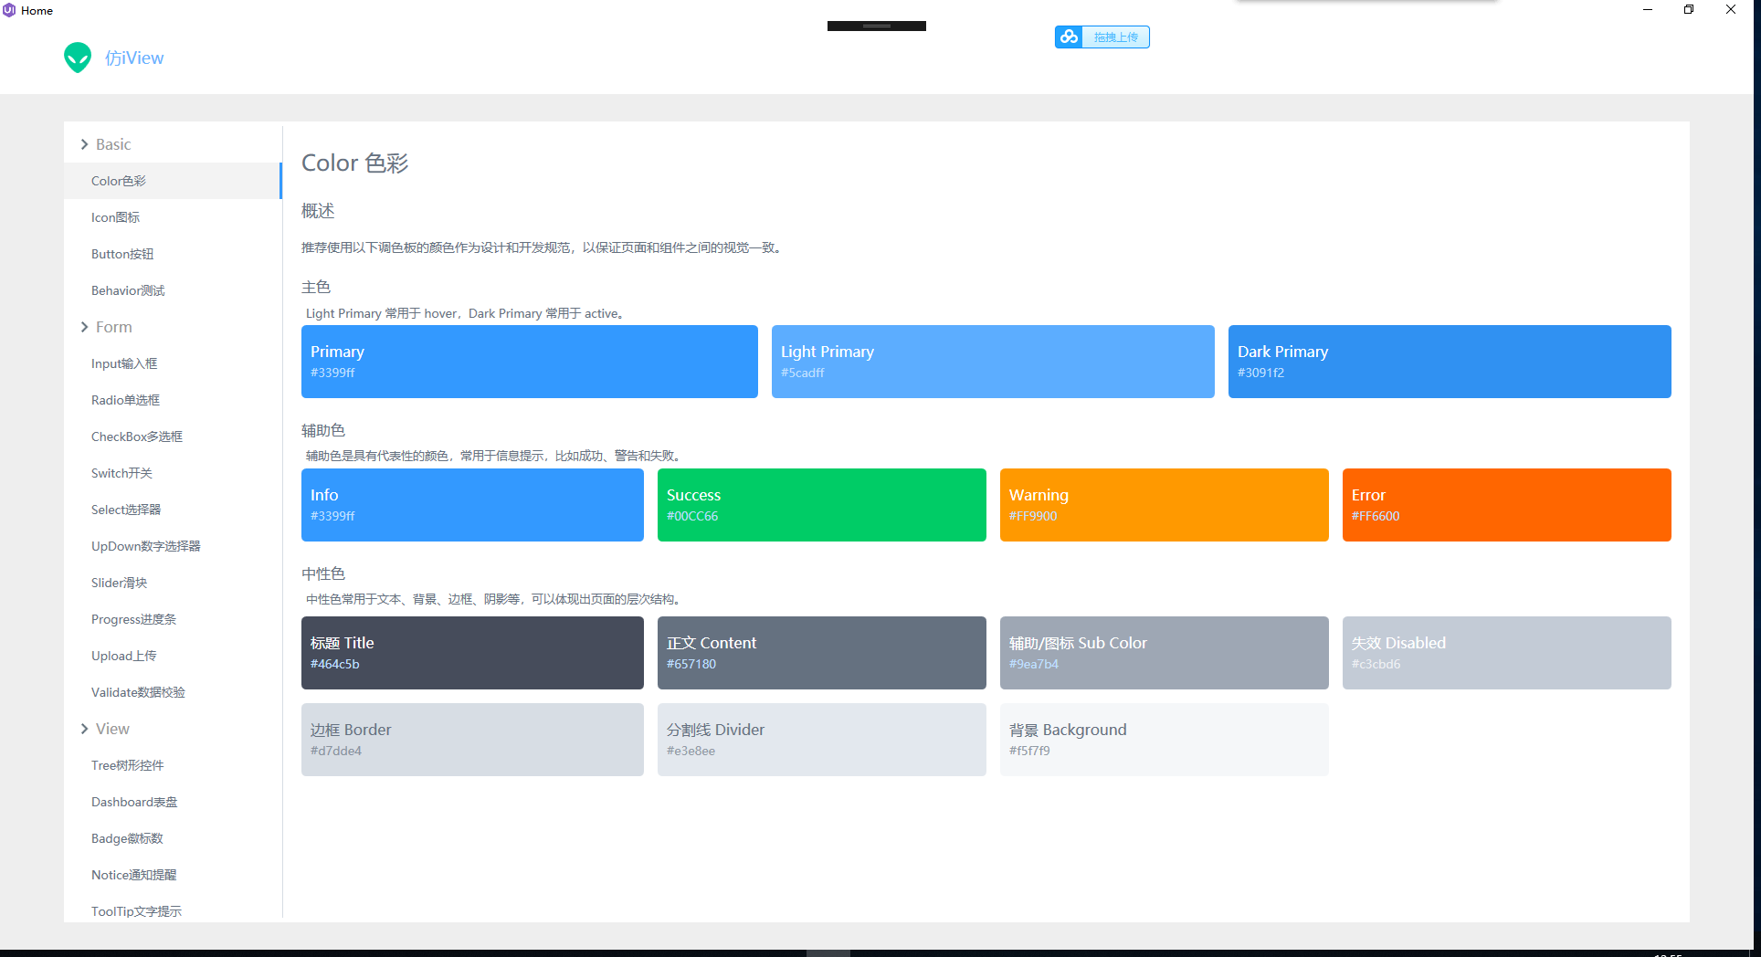Collapse the View section chevron
Screen dimensions: 1761x957
tap(85, 729)
